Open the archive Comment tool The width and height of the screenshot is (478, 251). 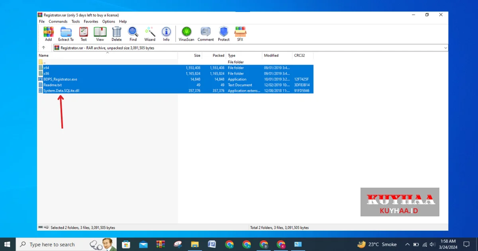click(x=206, y=33)
